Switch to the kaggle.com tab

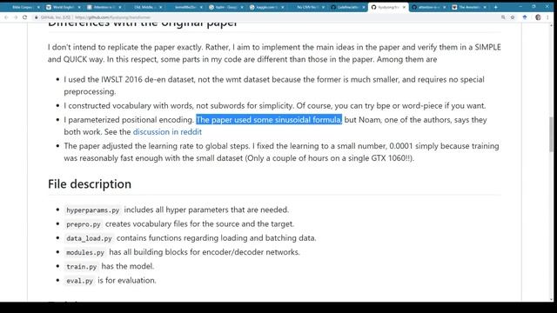(x=267, y=7)
